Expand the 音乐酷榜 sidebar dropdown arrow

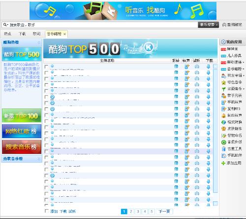[243, 69]
